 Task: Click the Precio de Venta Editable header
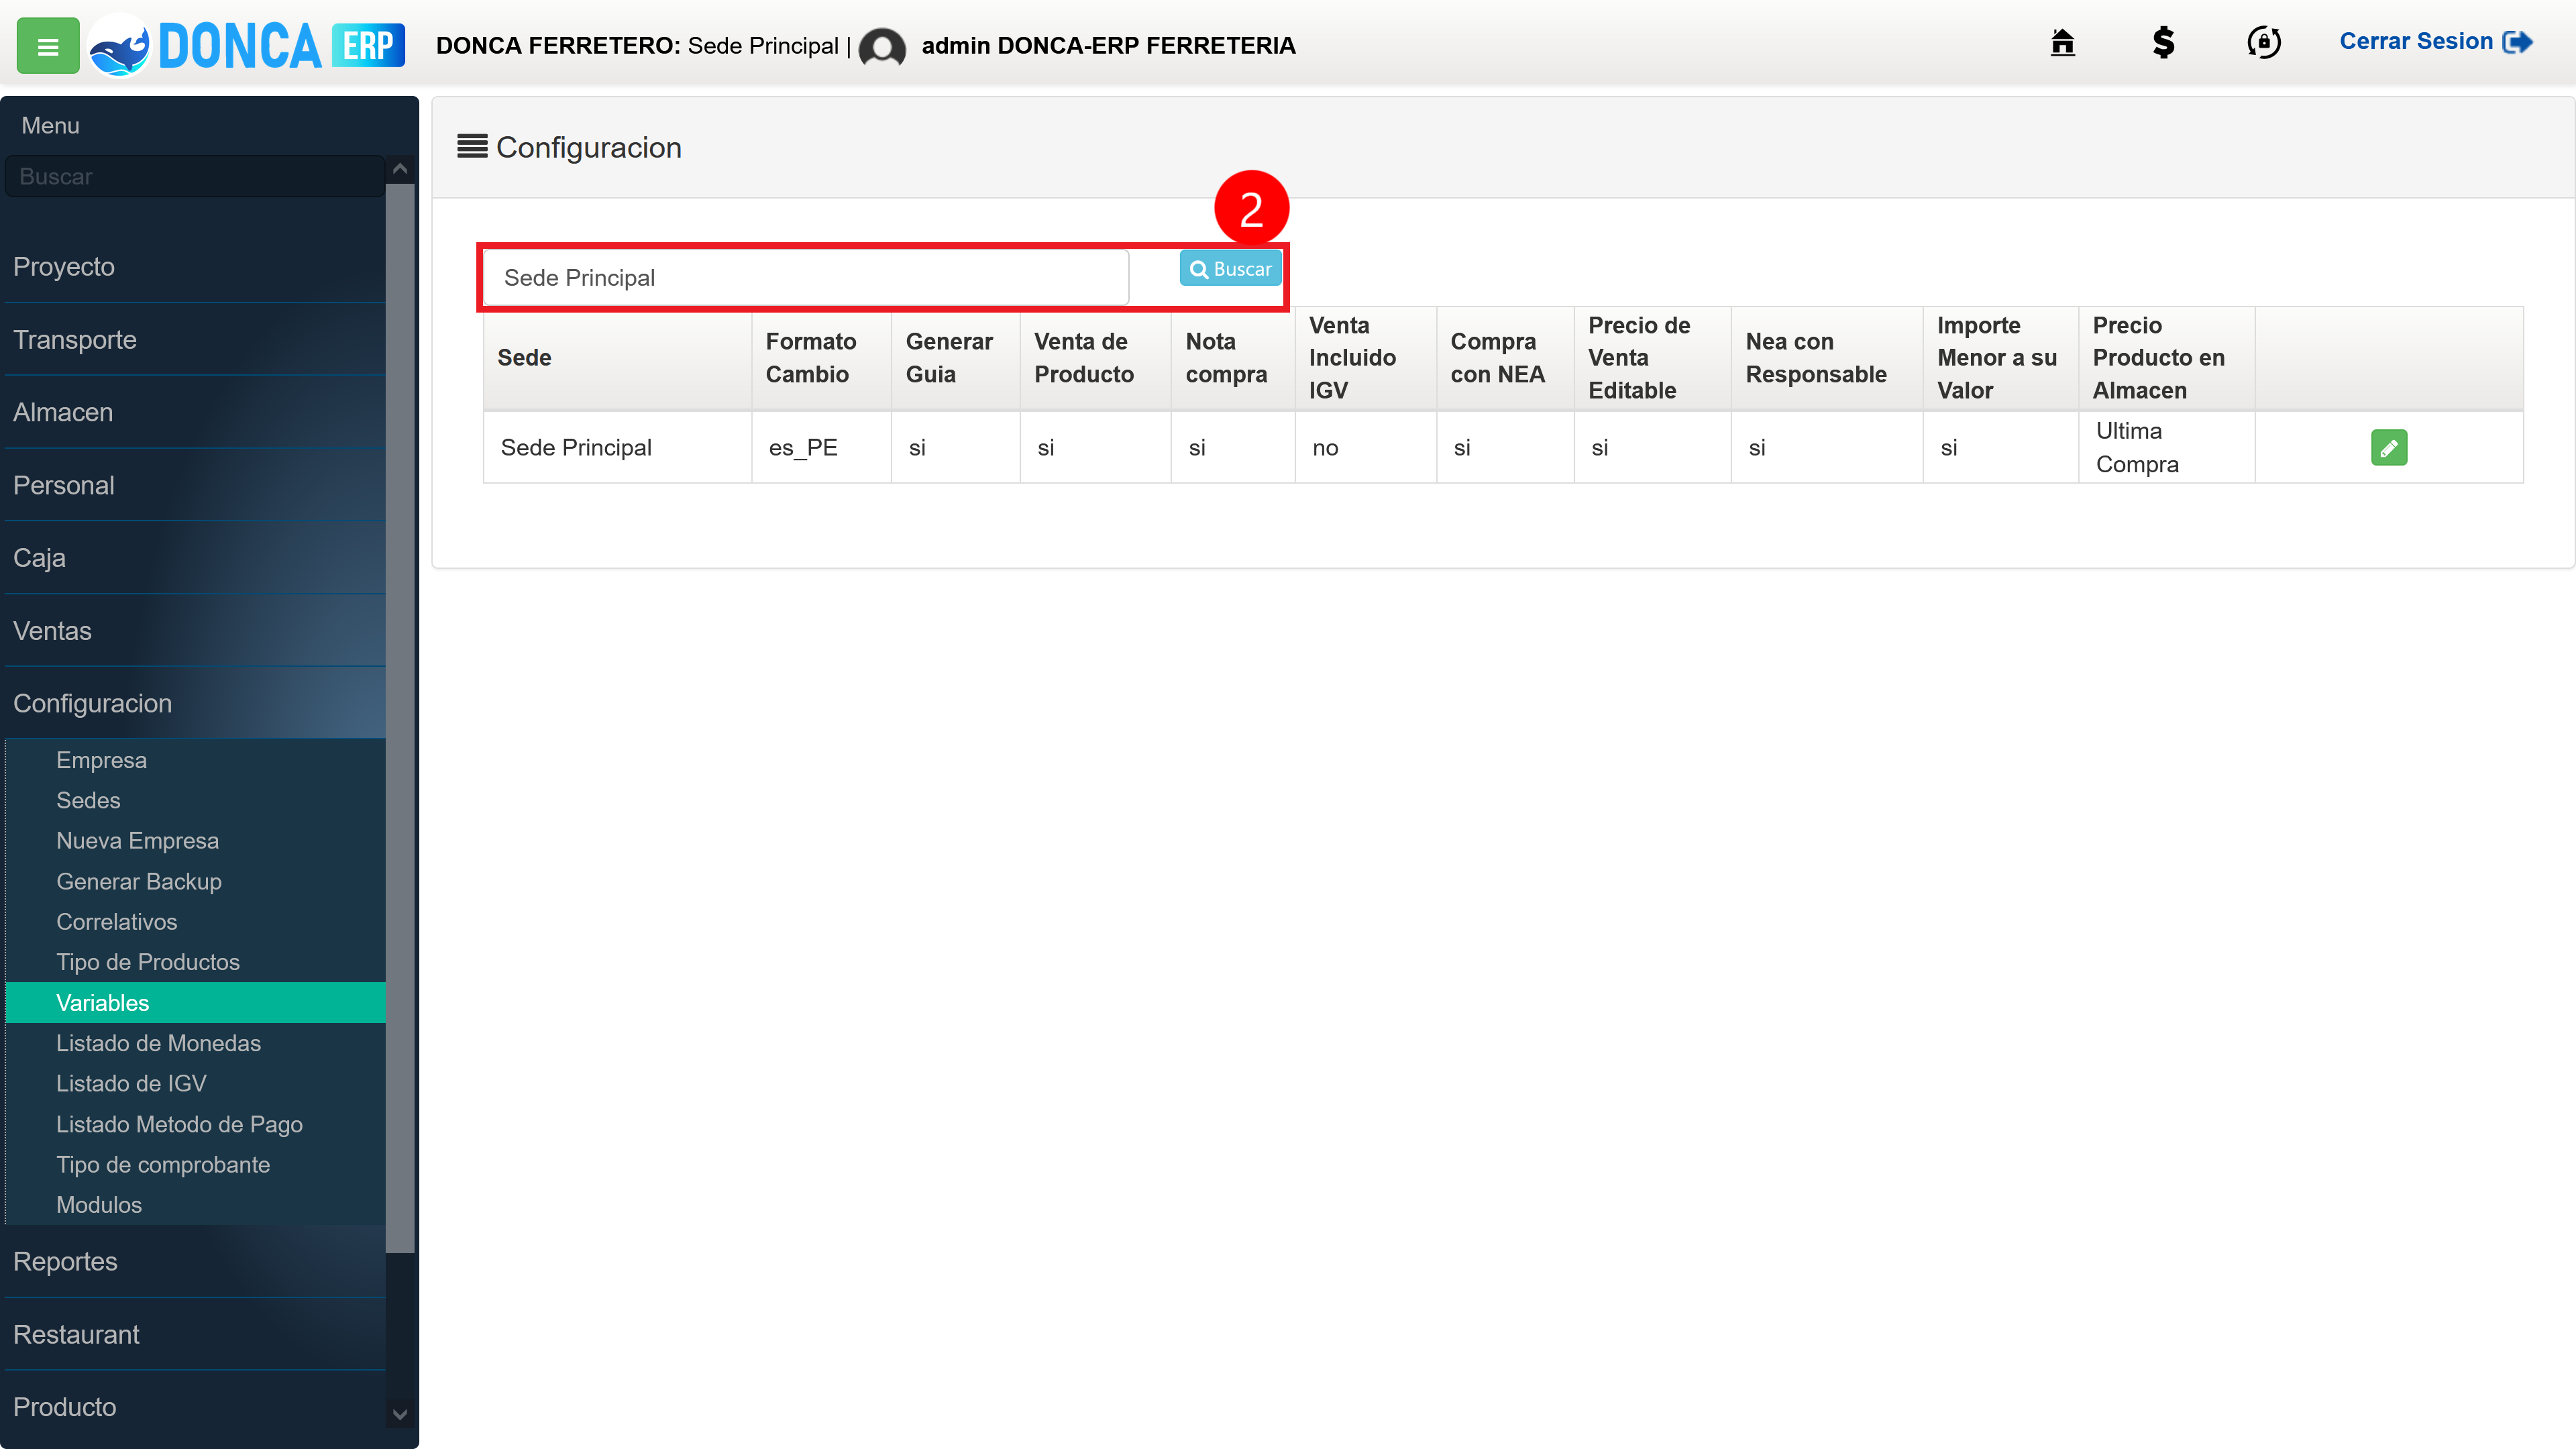coord(1652,358)
